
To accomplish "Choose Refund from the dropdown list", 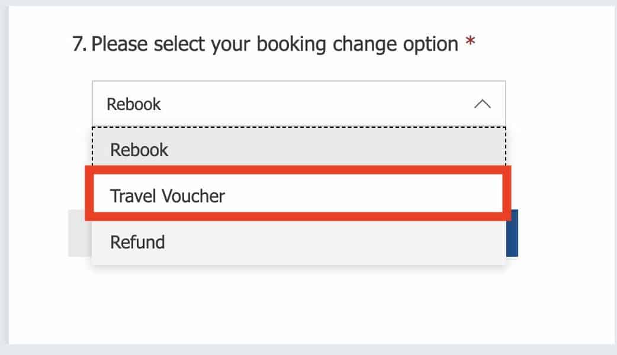I will (x=137, y=242).
